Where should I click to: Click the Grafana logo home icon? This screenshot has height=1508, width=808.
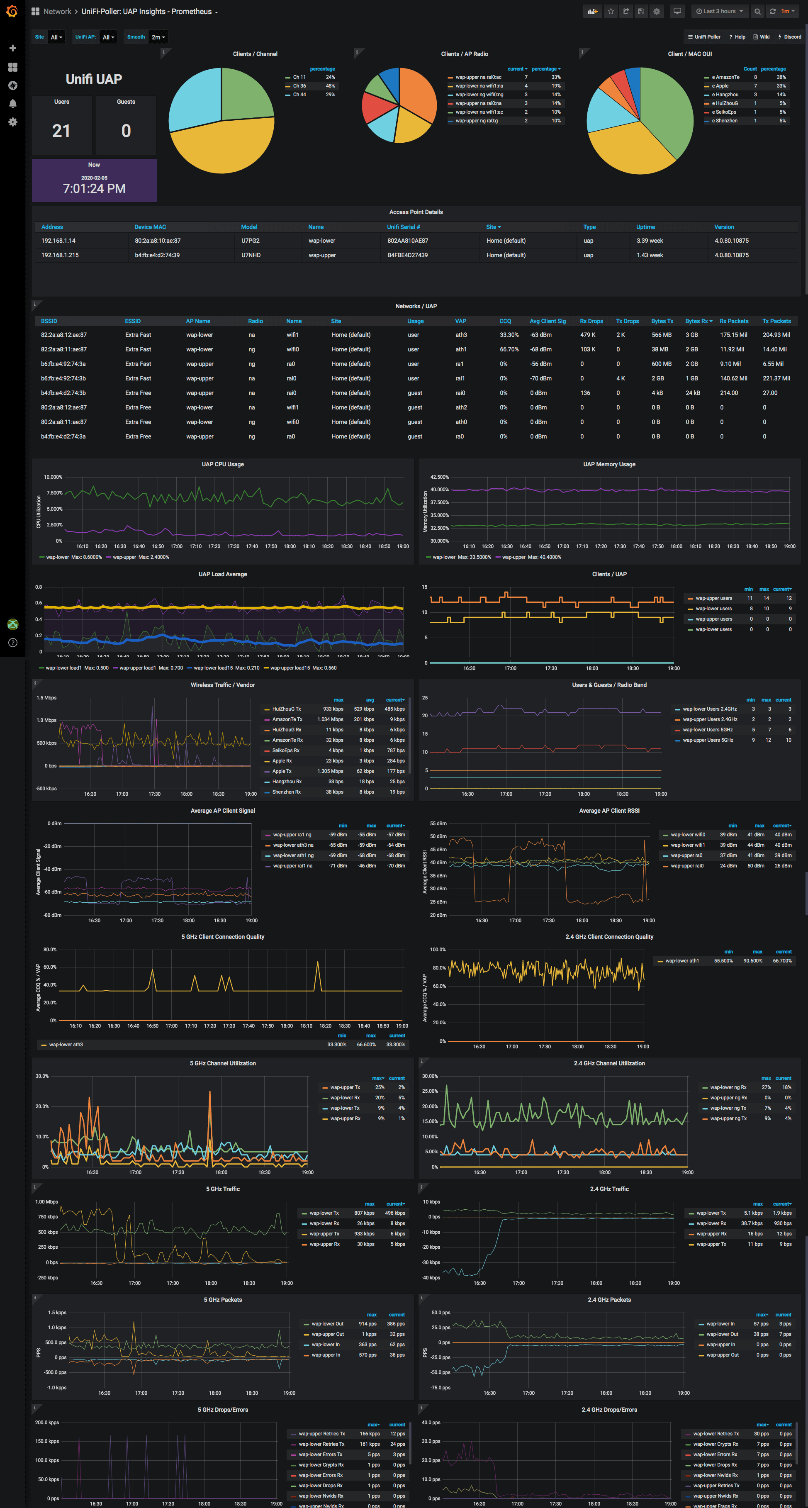[12, 11]
